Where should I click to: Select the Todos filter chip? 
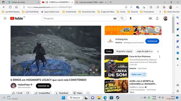click(x=109, y=51)
